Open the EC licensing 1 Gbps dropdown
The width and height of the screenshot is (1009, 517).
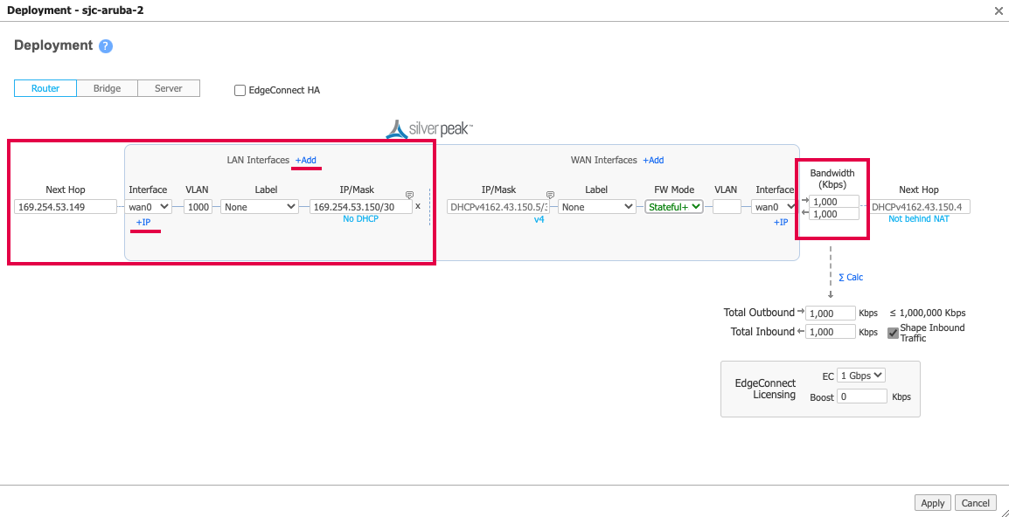tap(859, 375)
